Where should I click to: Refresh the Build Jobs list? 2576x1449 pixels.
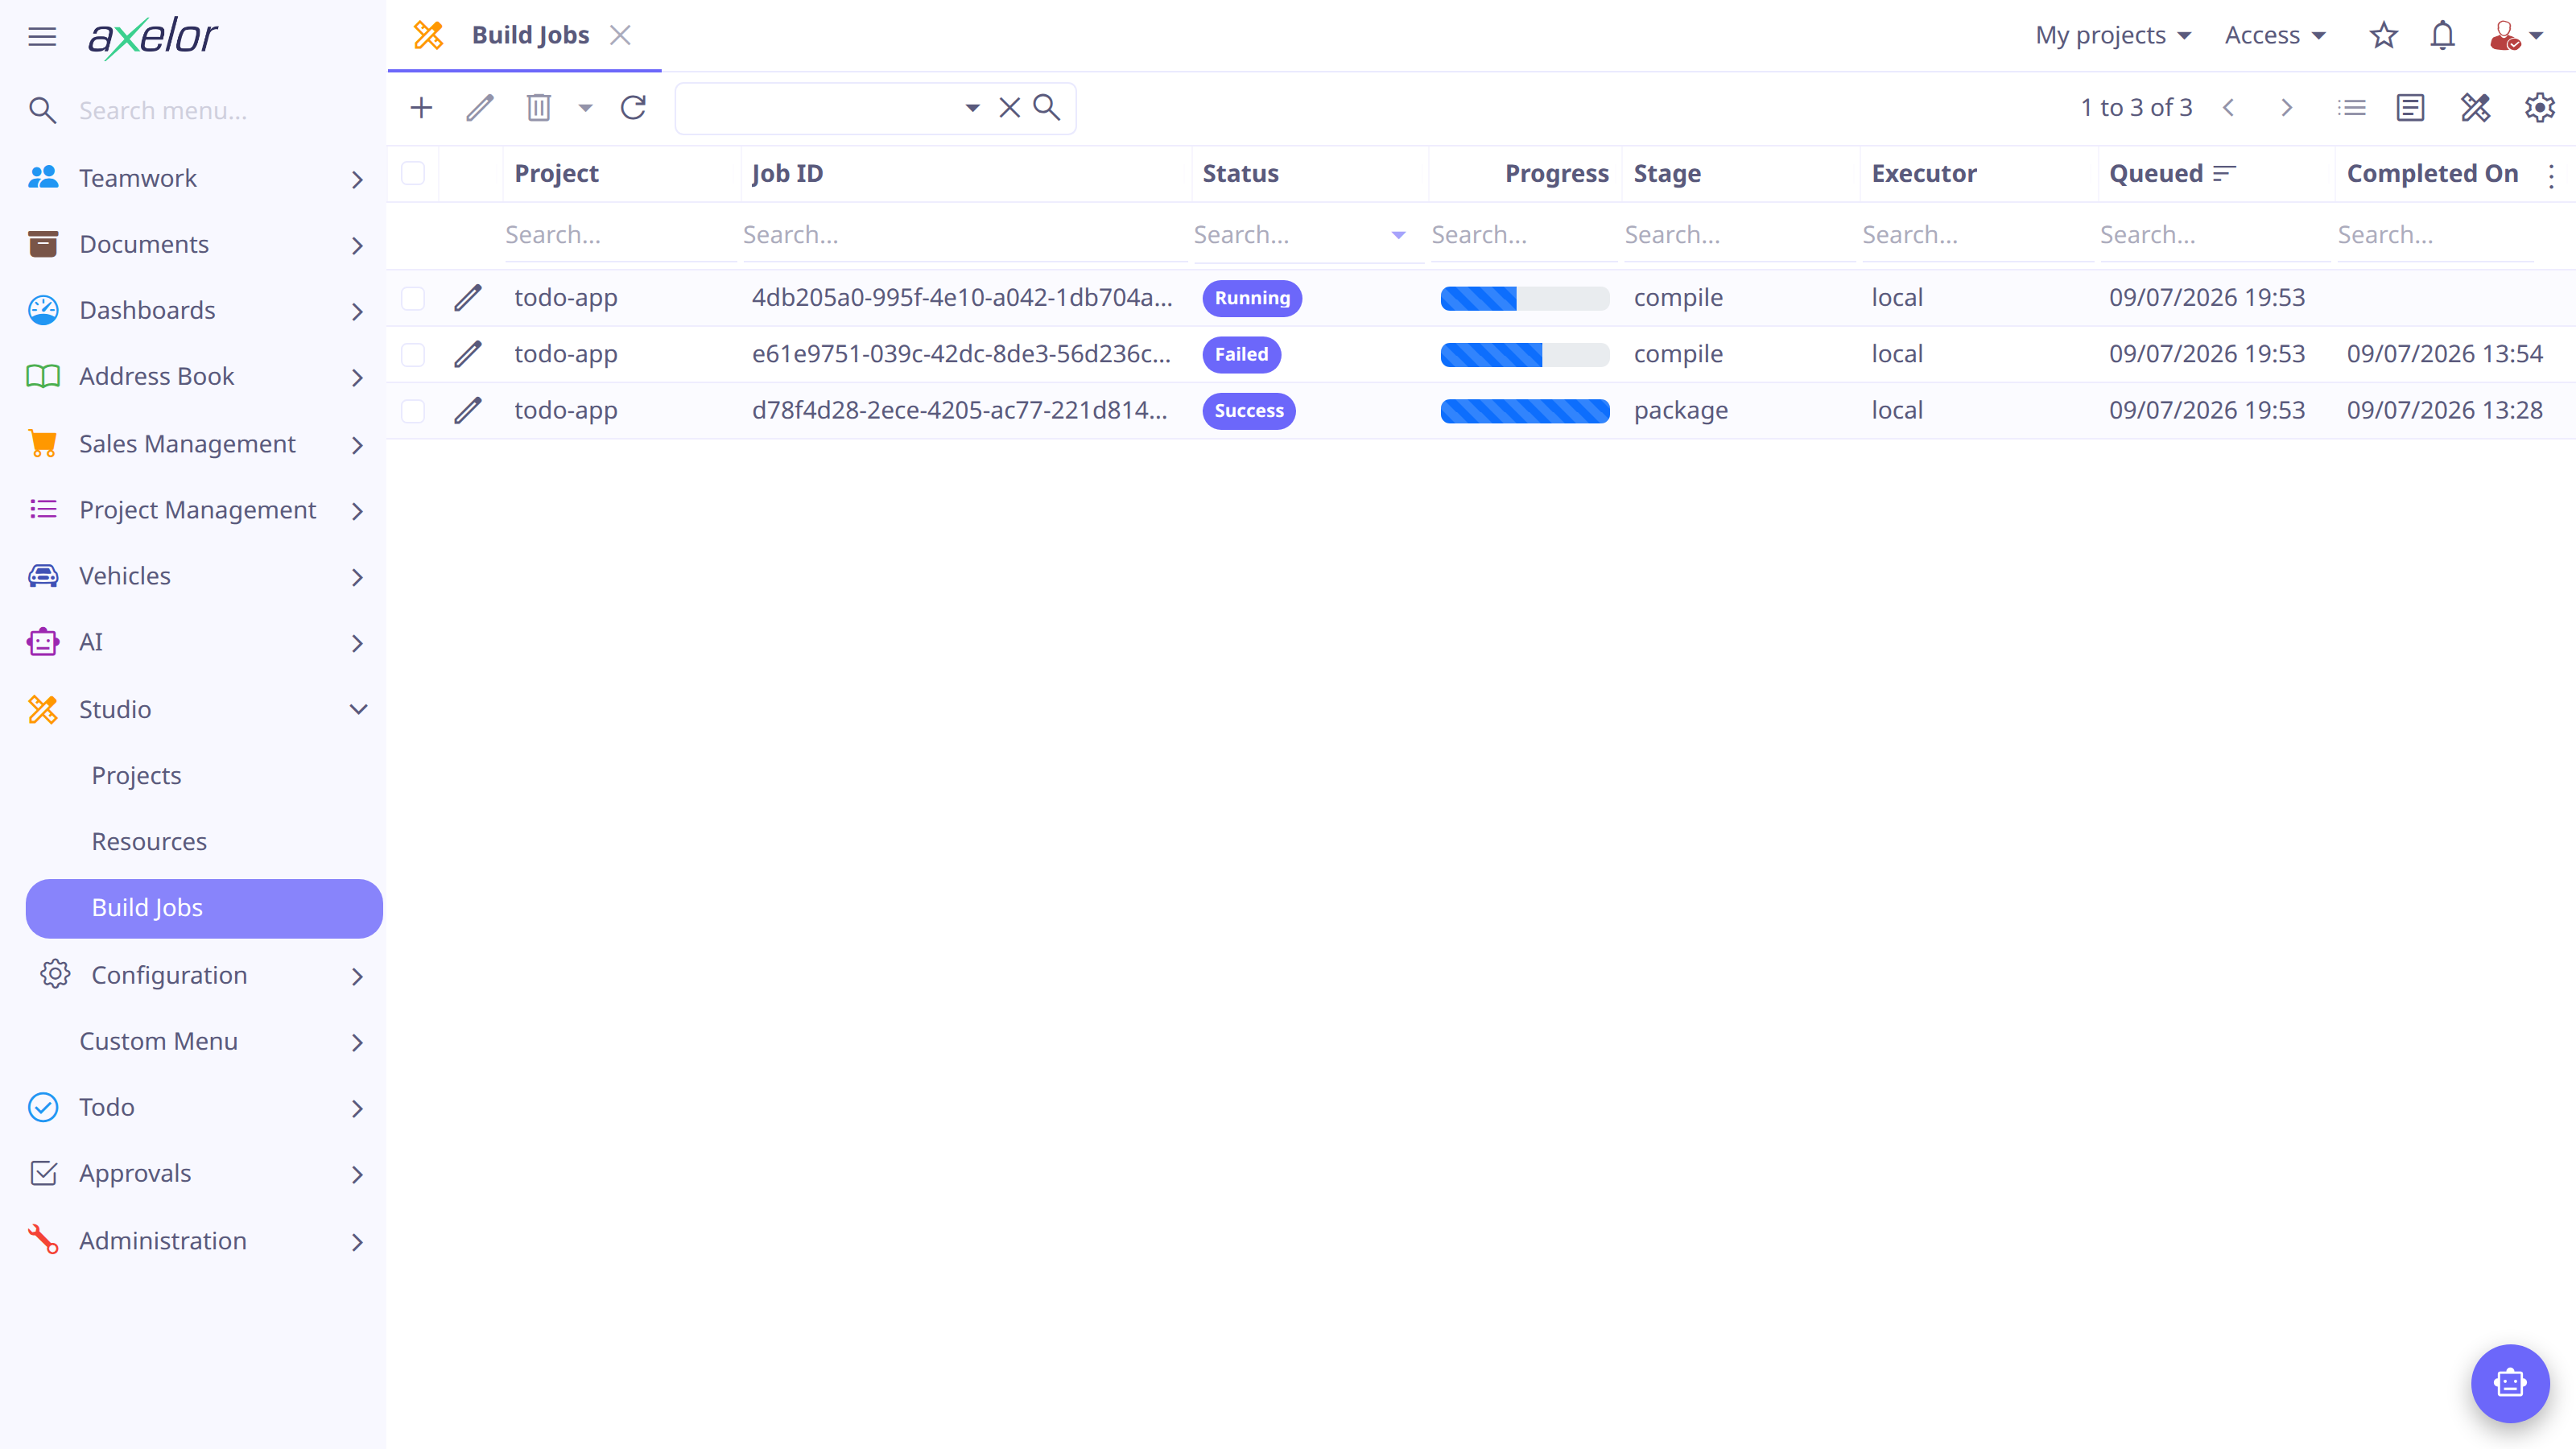pyautogui.click(x=633, y=108)
